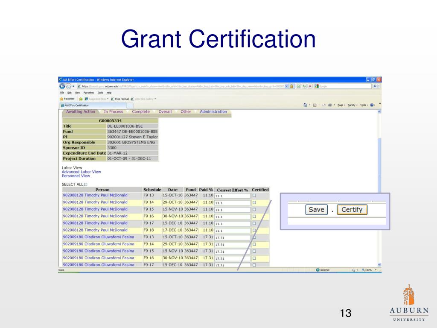Go back with the browser Back arrow

click(62, 86)
